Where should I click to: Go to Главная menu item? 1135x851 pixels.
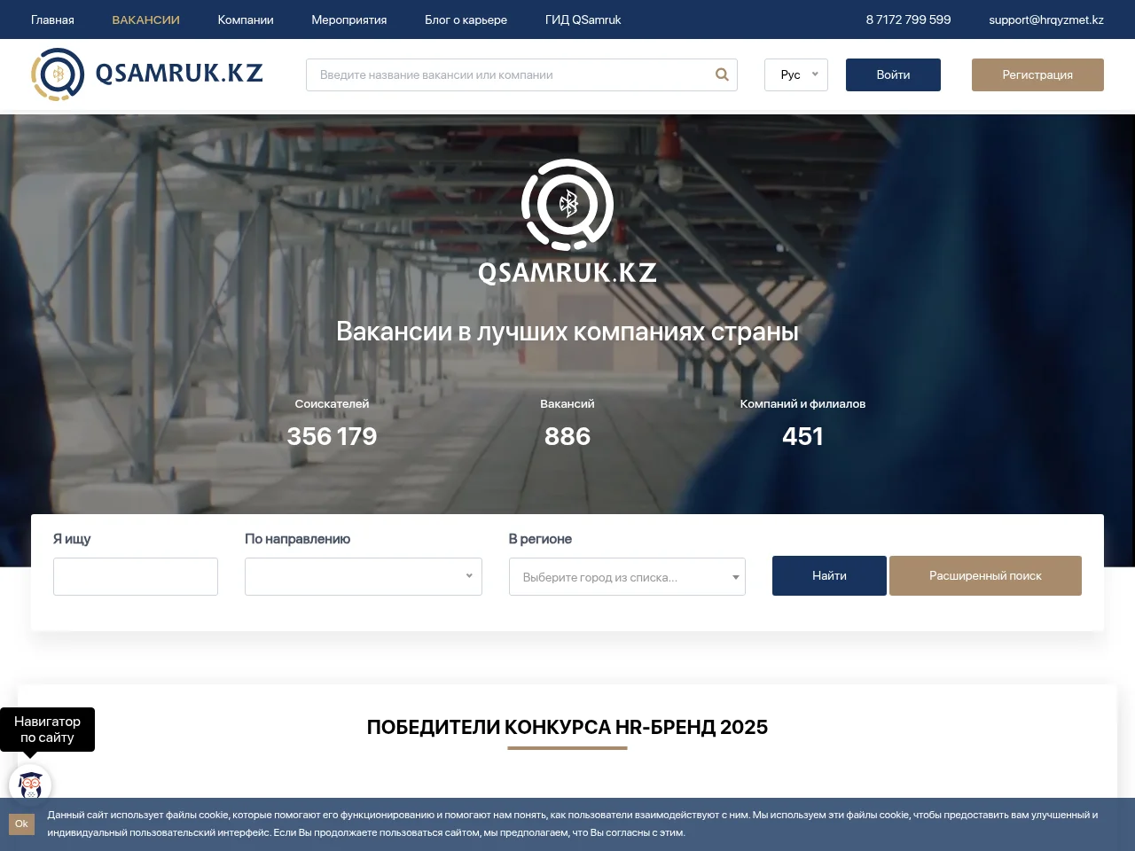coord(52,20)
